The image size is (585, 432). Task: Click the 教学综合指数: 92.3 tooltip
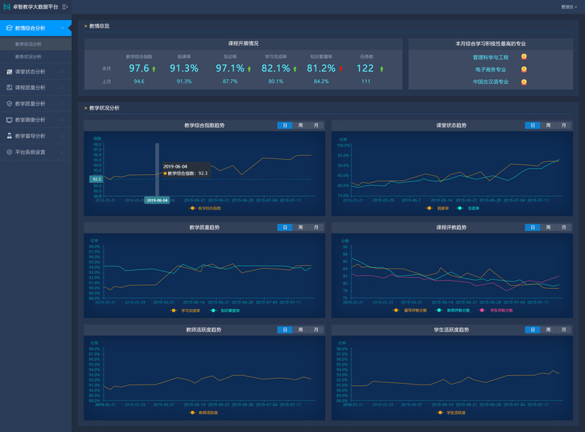click(185, 170)
